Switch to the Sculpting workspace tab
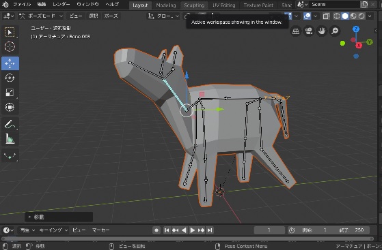382x250 pixels. click(x=194, y=5)
